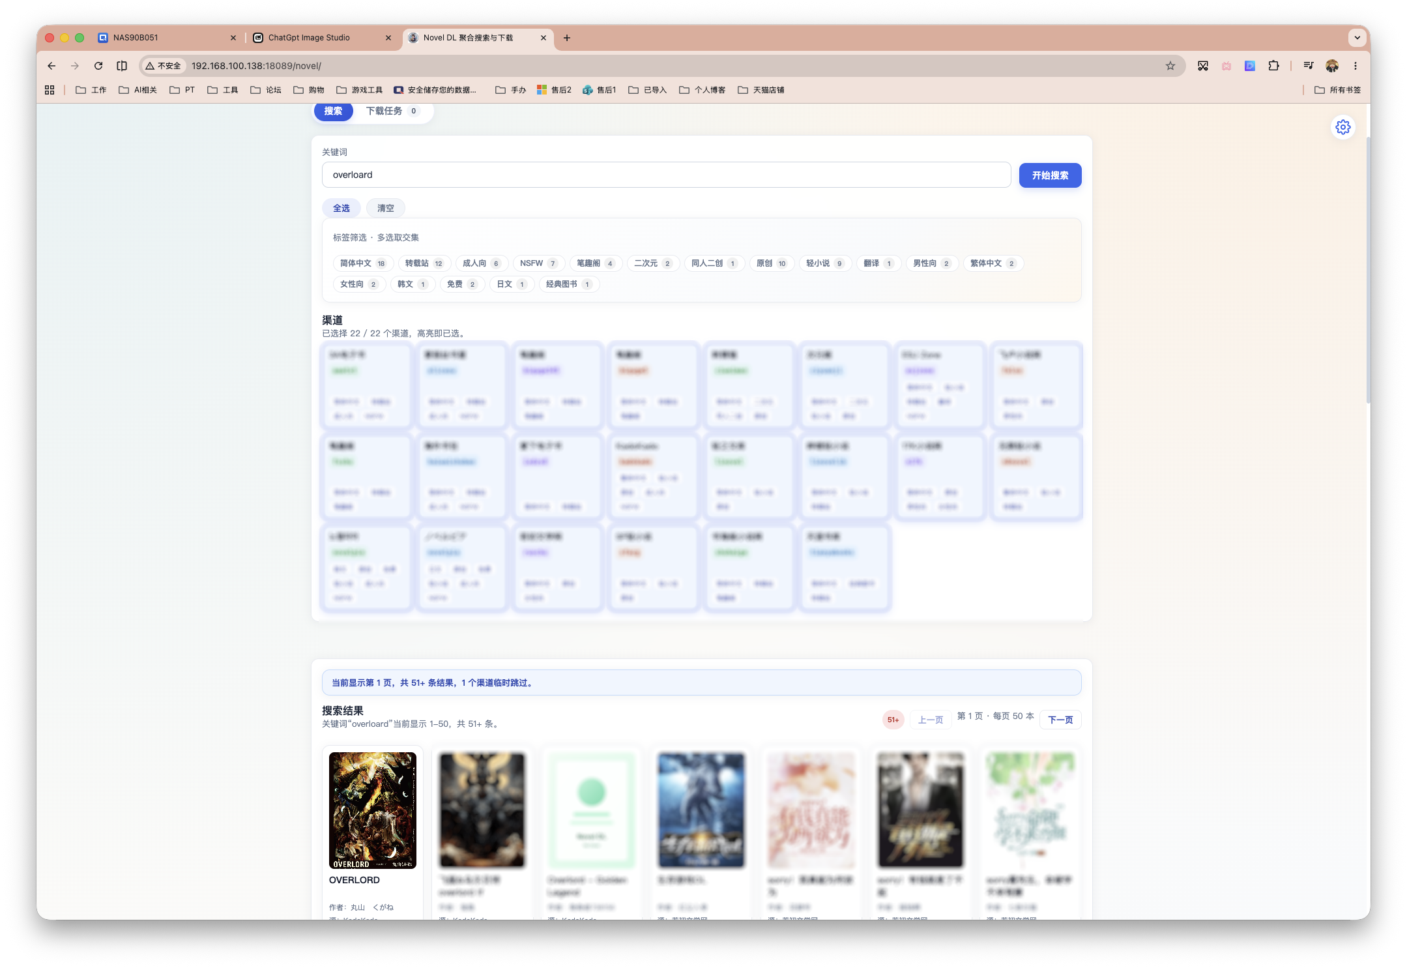Image resolution: width=1407 pixels, height=968 pixels.
Task: Click the browser back arrow
Action: [51, 66]
